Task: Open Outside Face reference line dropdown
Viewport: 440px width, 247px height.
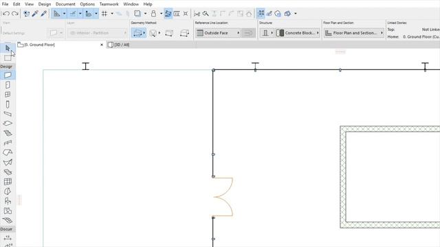Action: (x=218, y=33)
